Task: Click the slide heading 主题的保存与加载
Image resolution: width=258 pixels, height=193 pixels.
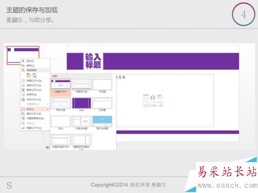Action: coord(32,10)
